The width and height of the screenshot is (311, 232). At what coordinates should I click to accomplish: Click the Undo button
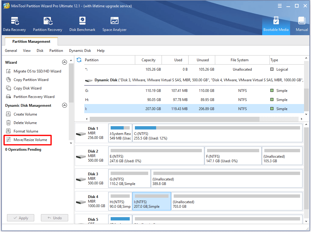(55, 218)
